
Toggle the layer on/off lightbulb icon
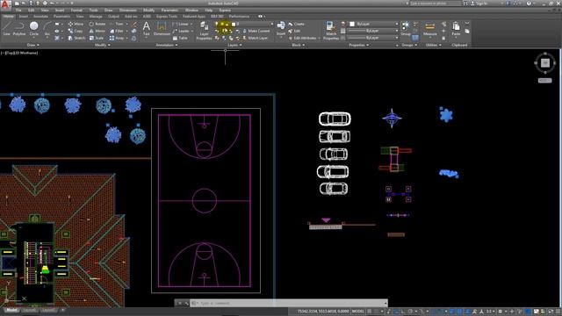click(217, 24)
